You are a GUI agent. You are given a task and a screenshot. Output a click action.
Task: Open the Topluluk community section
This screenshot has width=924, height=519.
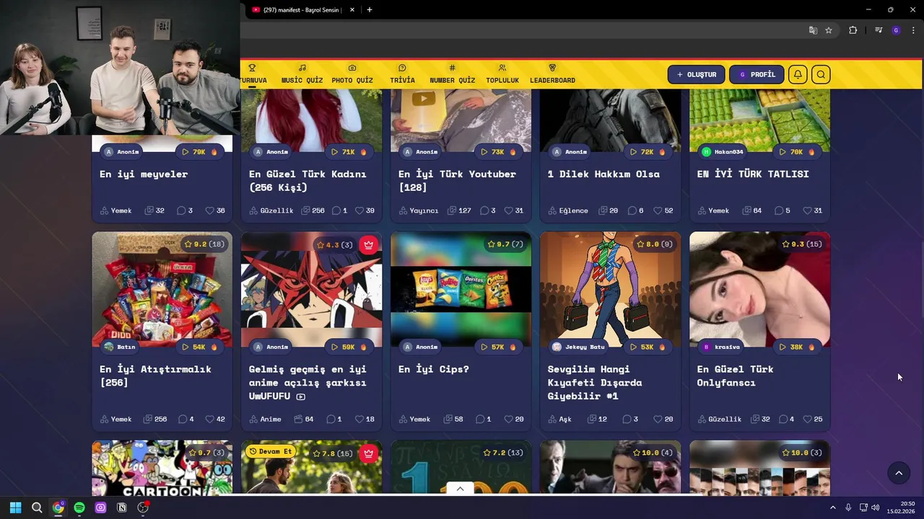[502, 74]
